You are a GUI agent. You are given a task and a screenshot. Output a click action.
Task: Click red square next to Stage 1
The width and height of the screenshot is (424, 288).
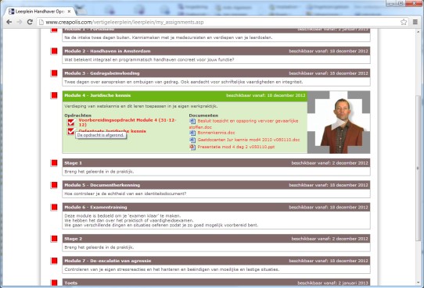point(54,163)
